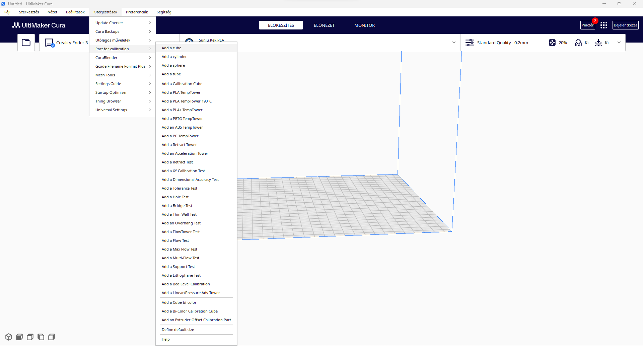643x346 pixels.
Task: Choose Add an Overhang Test
Action: coord(197,223)
